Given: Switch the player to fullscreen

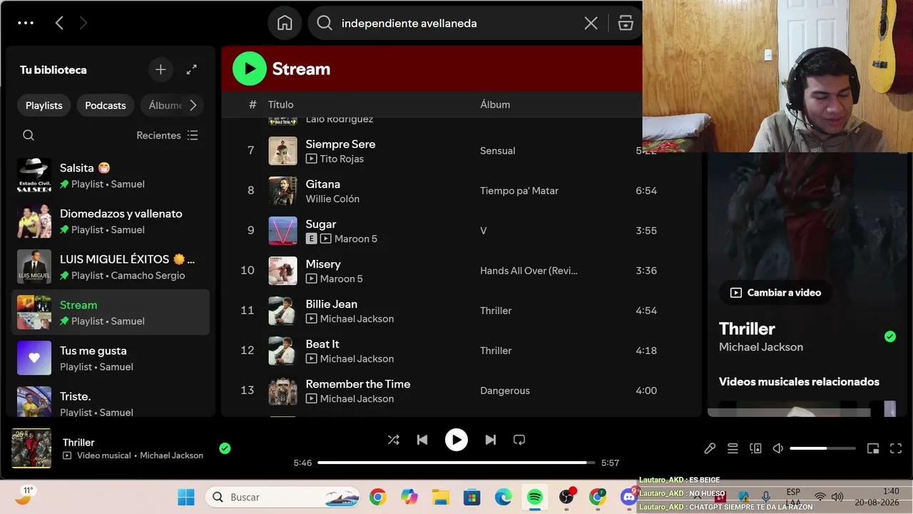Looking at the screenshot, I should (895, 448).
